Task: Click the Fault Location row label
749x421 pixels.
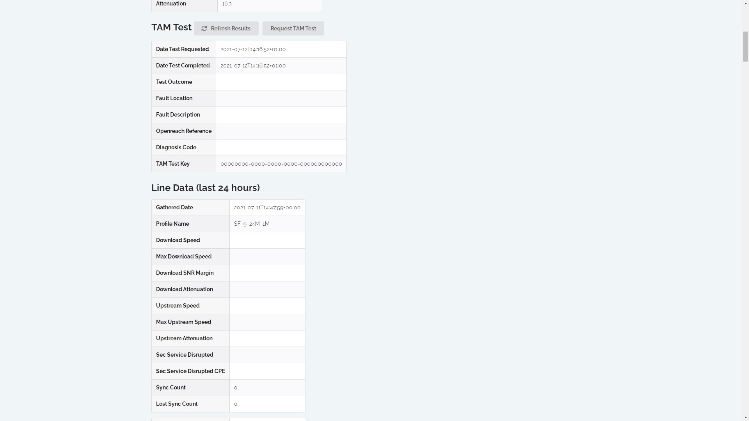Action: tap(174, 99)
